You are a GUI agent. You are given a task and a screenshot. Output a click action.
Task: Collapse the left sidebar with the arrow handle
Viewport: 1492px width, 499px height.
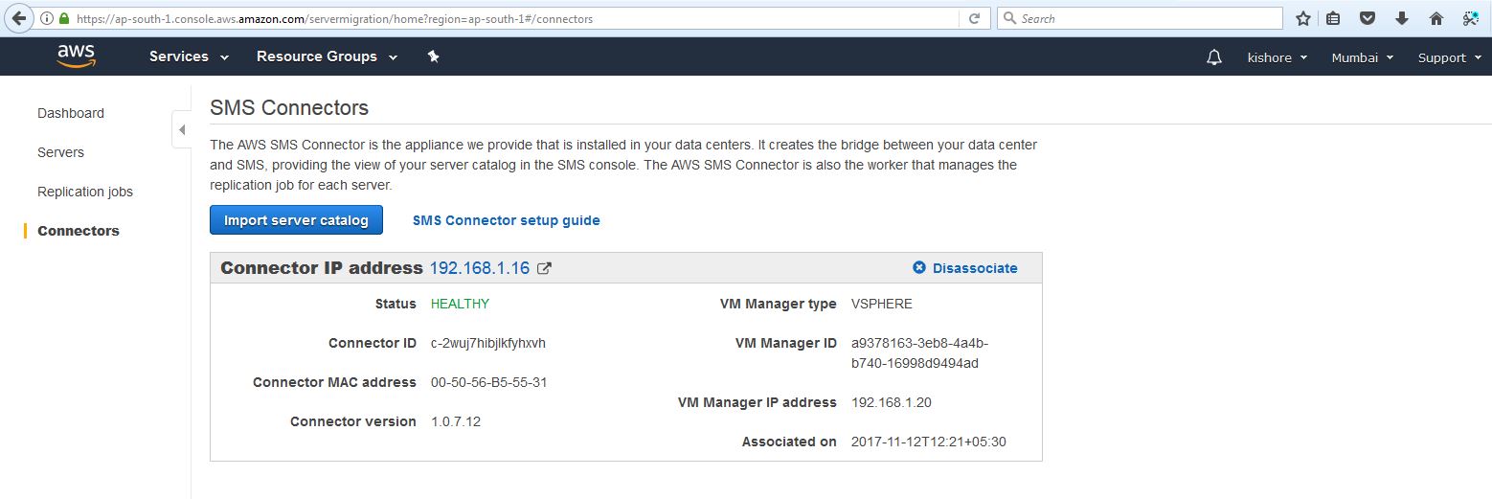point(181,129)
